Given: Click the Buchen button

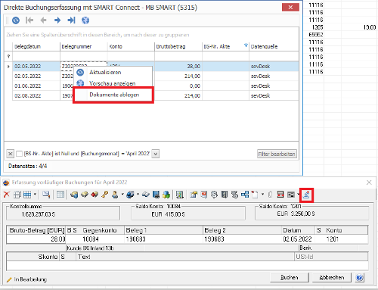Looking at the screenshot, I should (290, 278).
